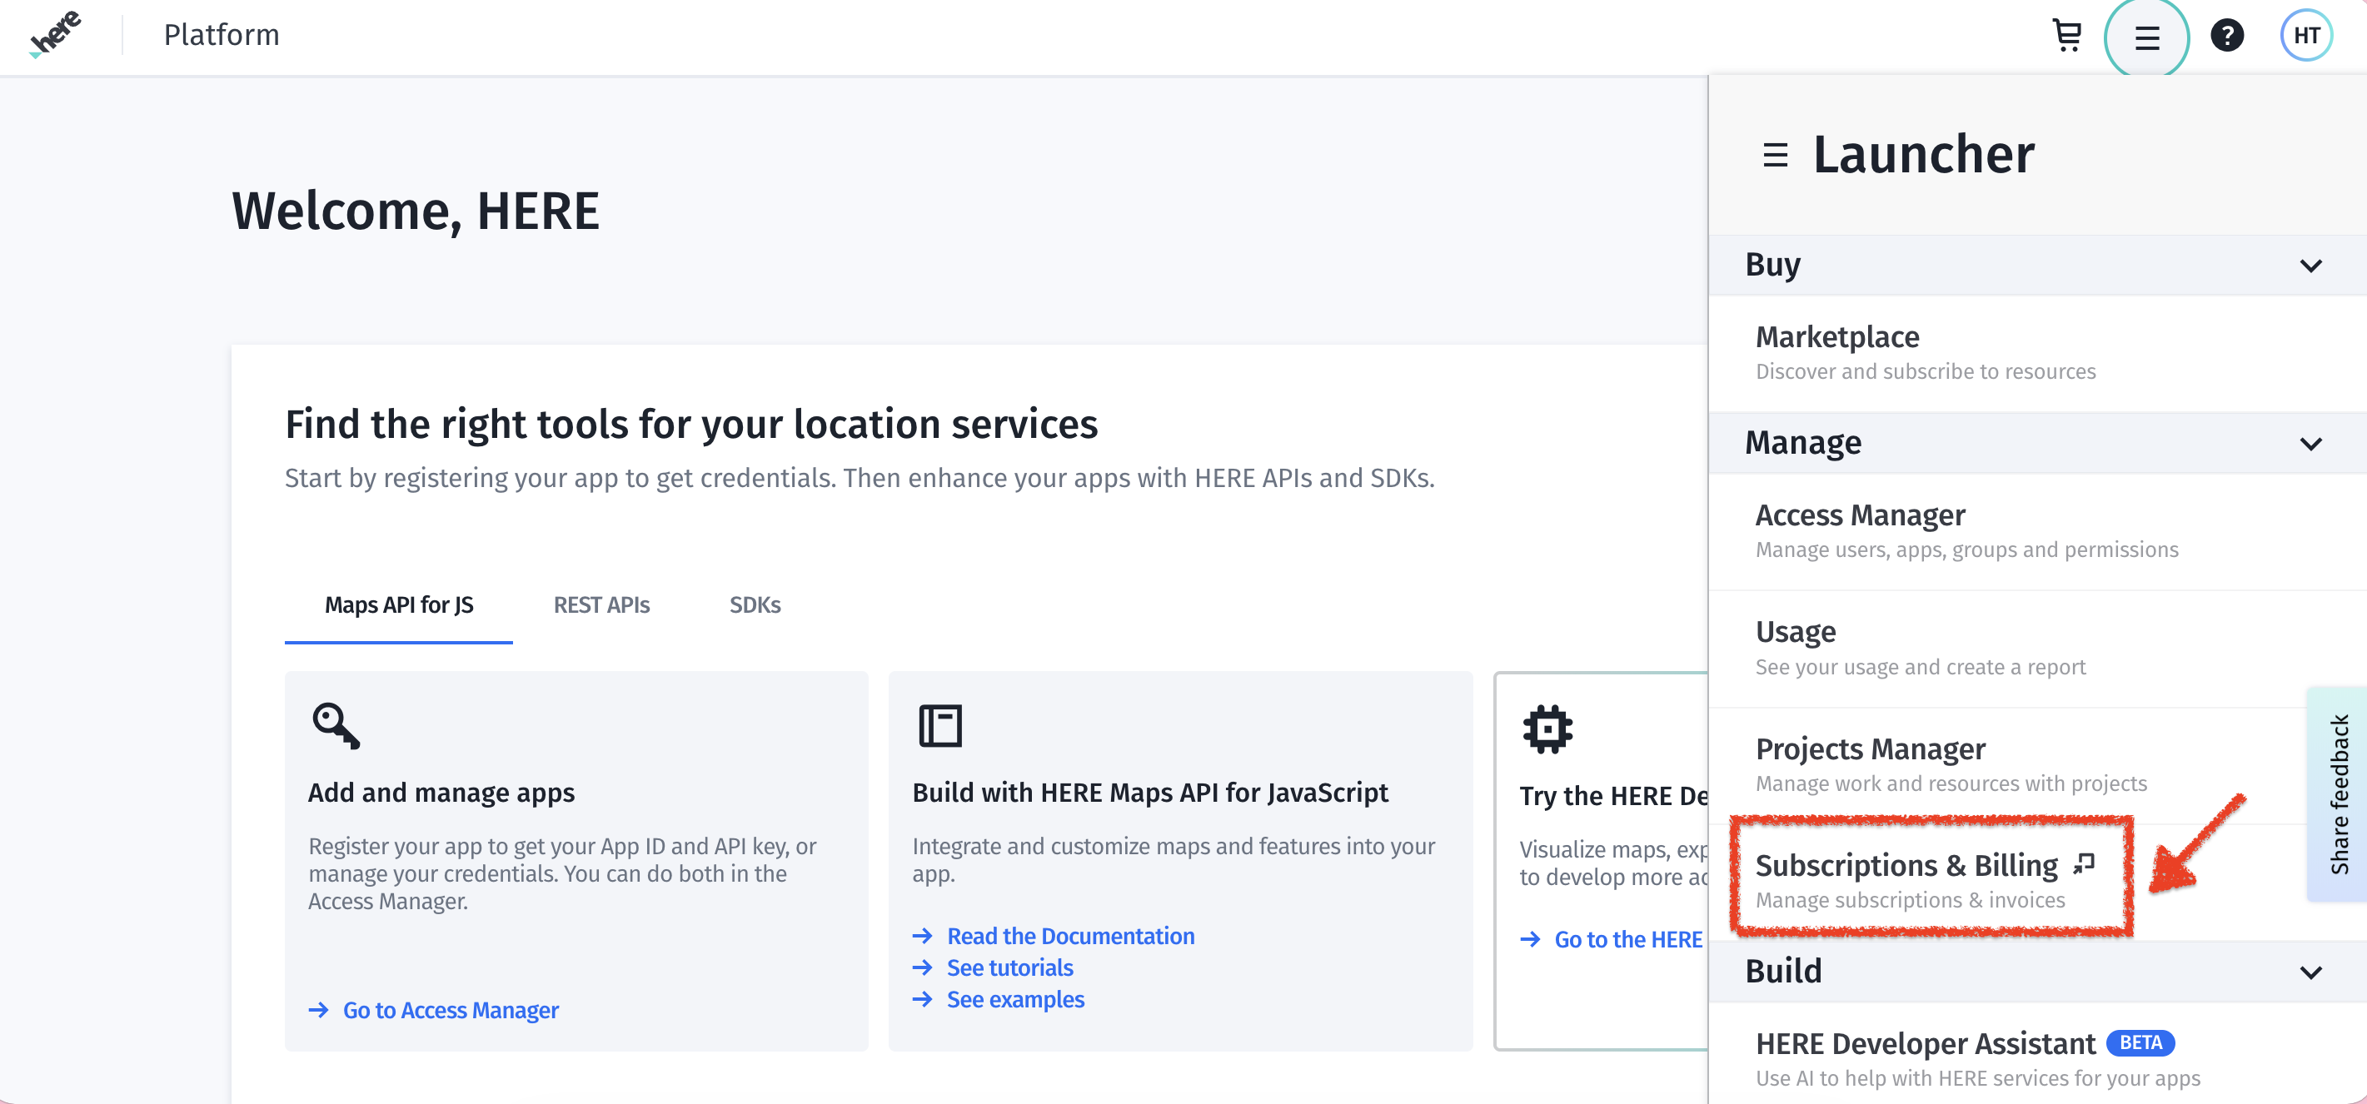Click the BETA badge
This screenshot has height=1104, width=2367.
2140,1042
